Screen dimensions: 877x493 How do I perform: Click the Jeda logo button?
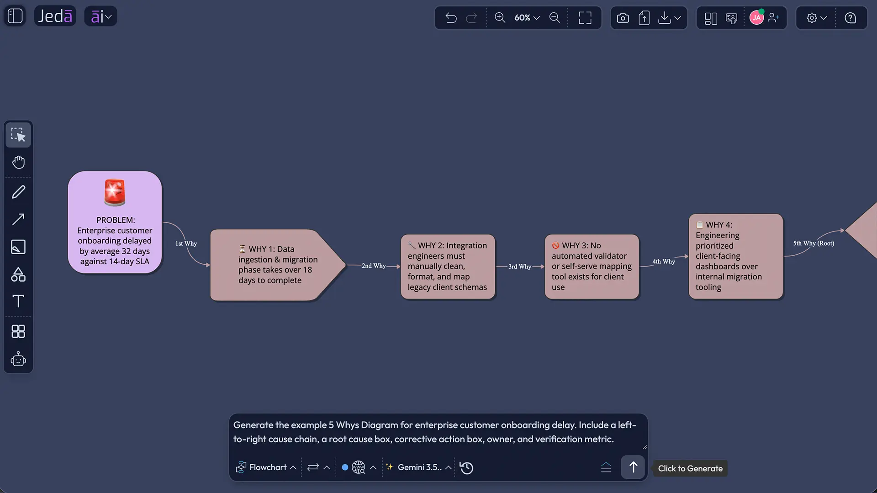click(55, 16)
